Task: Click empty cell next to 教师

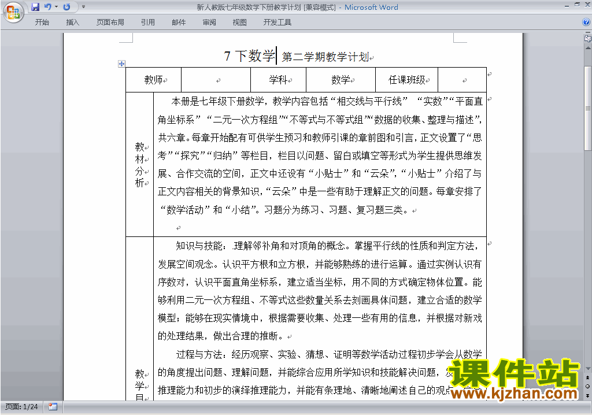Action: [x=216, y=80]
